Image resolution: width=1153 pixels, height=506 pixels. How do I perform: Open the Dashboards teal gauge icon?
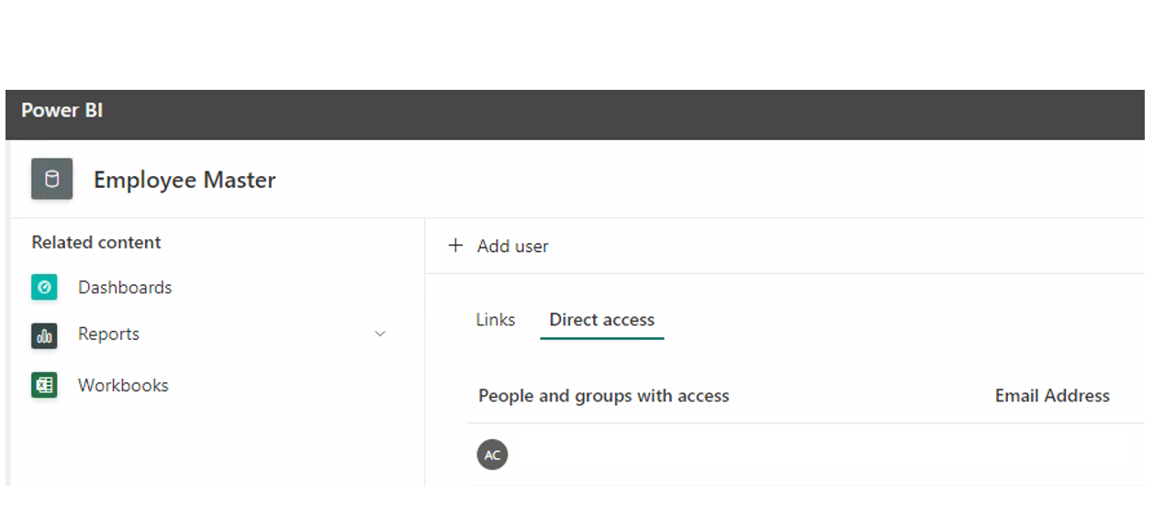point(44,287)
